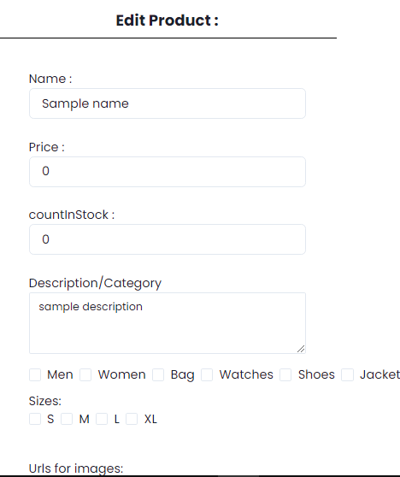
Task: Click inside the sample description textarea
Action: coord(168,323)
